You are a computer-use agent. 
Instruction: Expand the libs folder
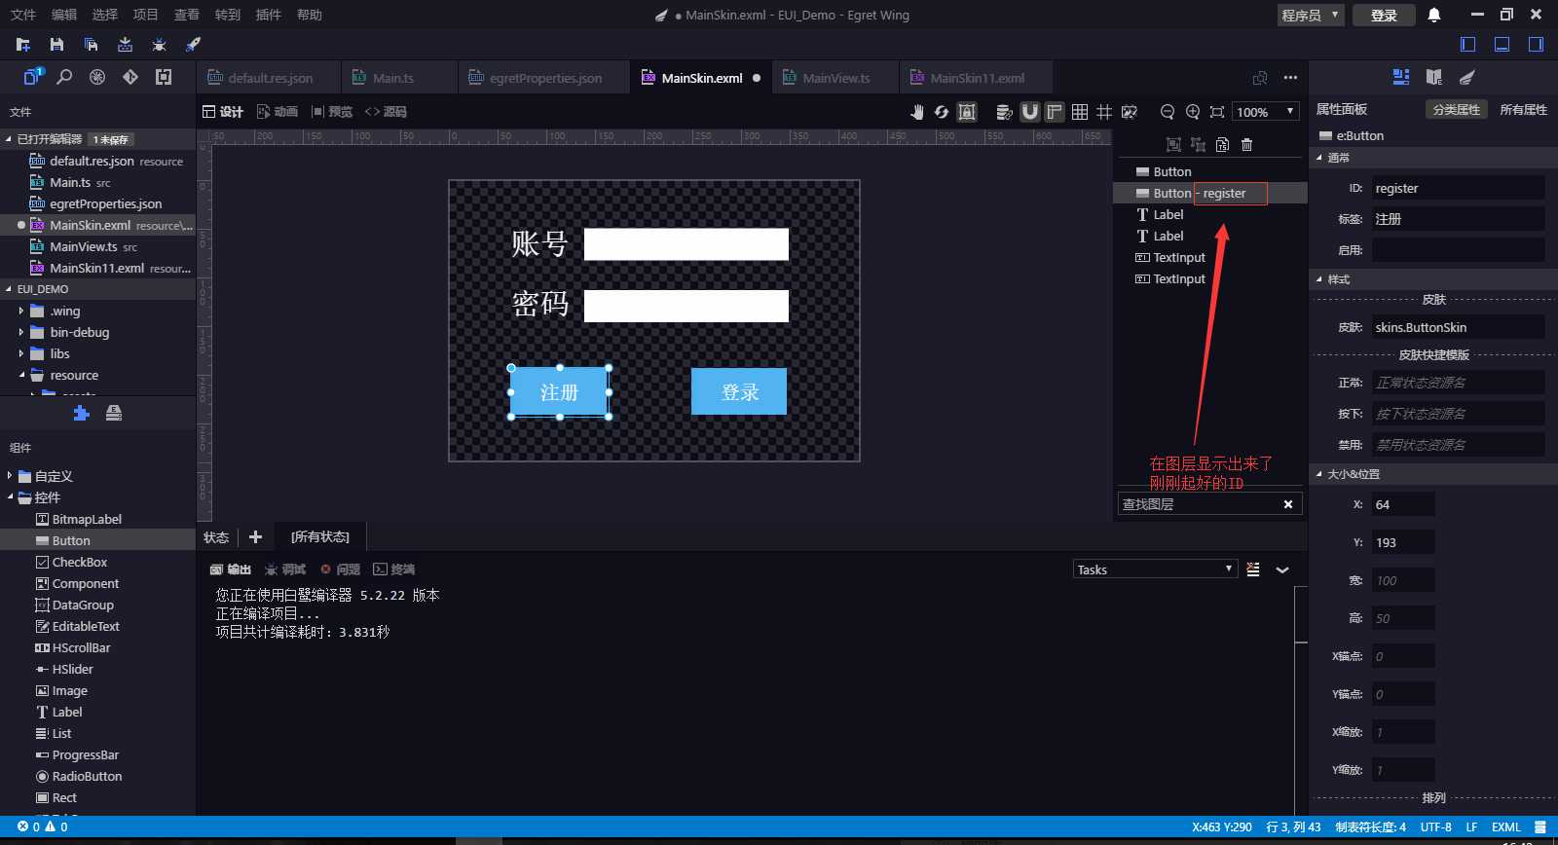(x=21, y=353)
